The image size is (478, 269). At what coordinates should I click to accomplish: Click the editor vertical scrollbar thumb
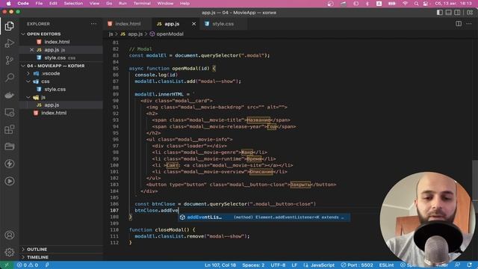[475, 180]
